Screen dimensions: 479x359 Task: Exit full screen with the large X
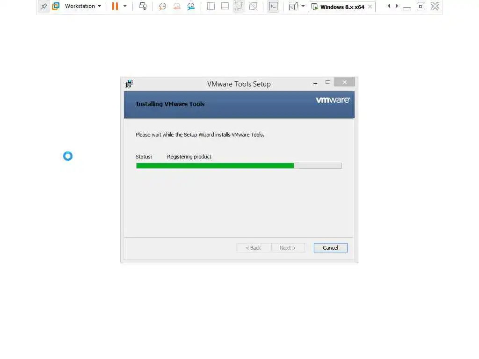(435, 6)
